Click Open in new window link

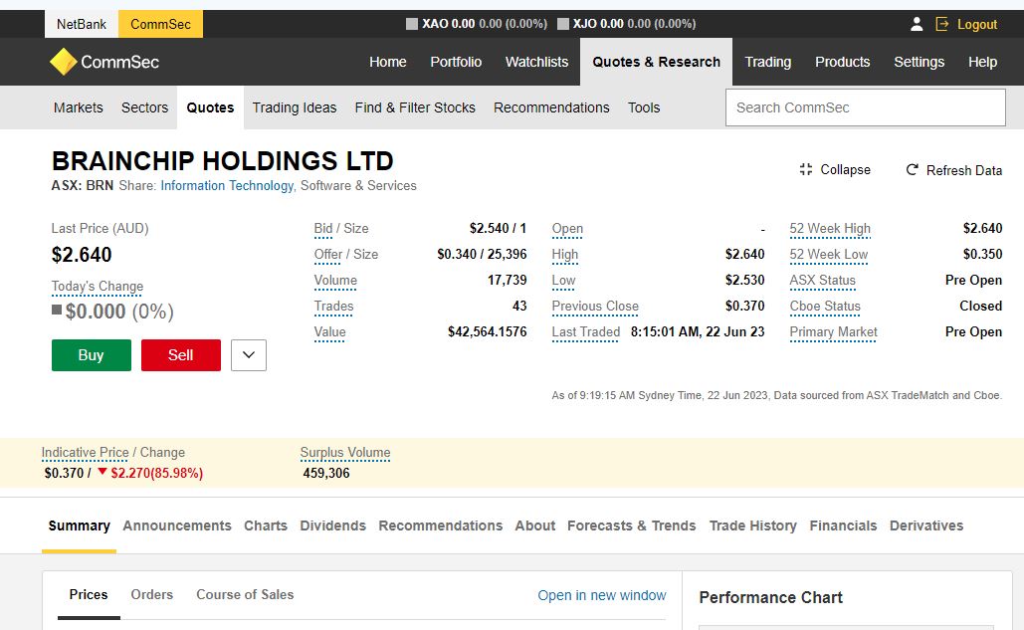(x=602, y=595)
